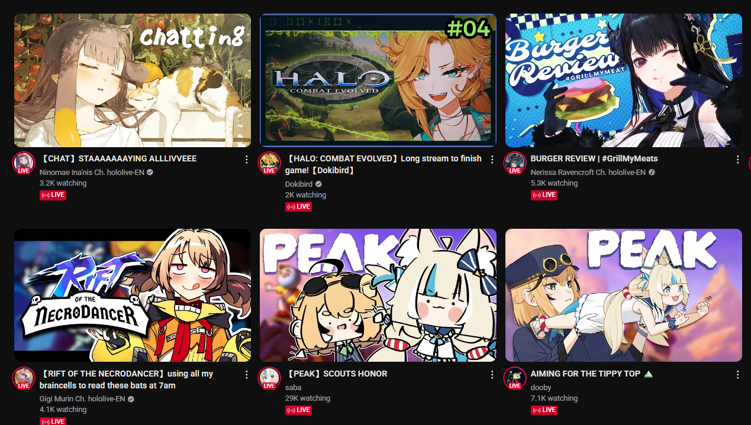Open dooby channel avatar
This screenshot has width=751, height=425.
pos(515,378)
